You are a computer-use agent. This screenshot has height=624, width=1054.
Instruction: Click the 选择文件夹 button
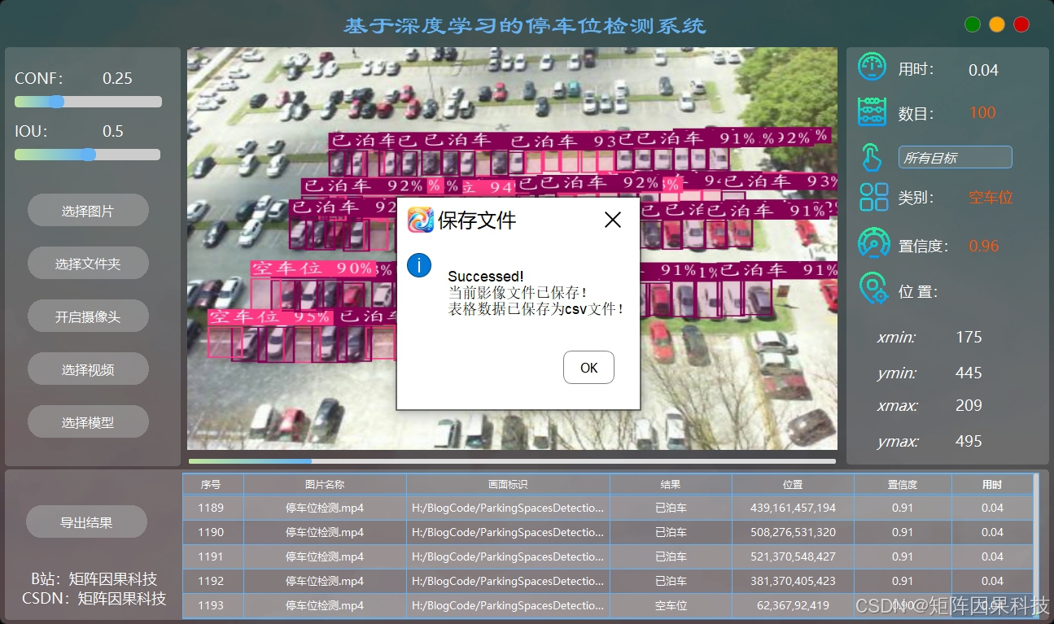(88, 263)
